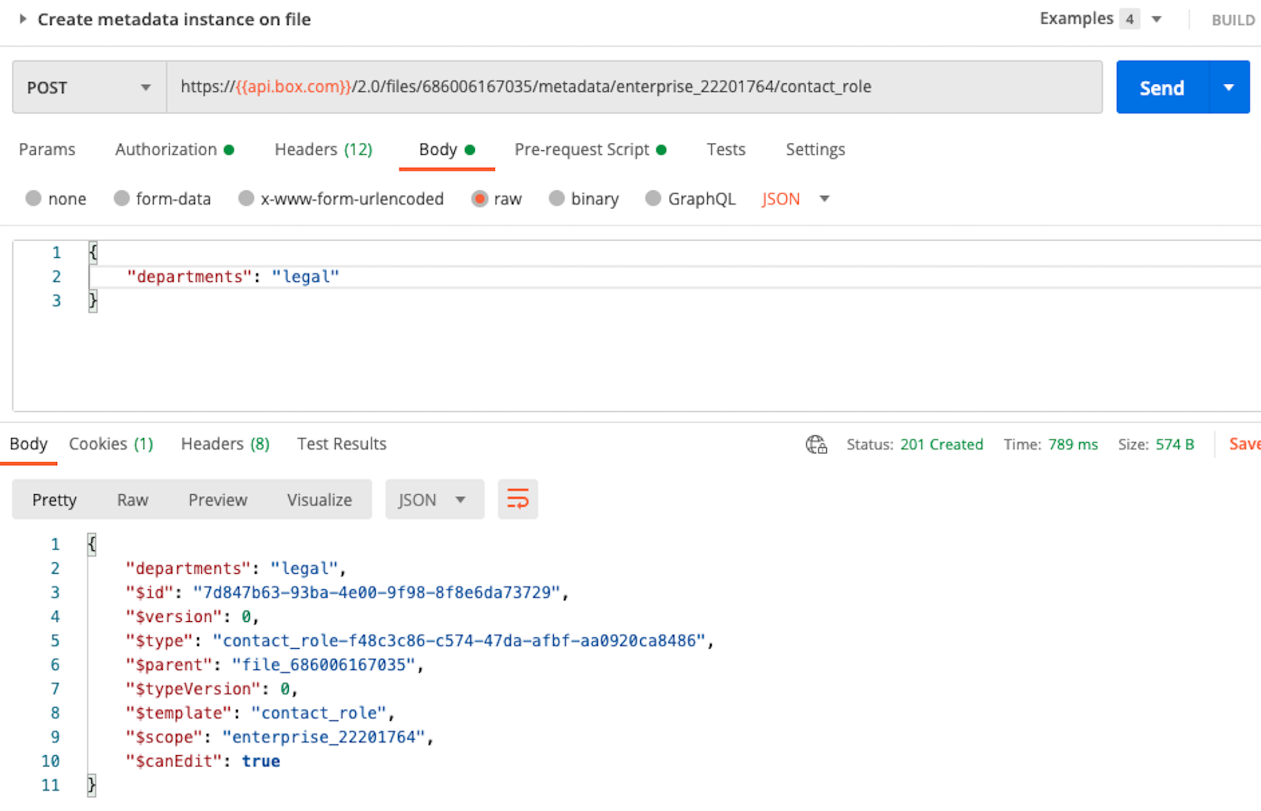This screenshot has width=1261, height=811.
Task: Open the Send button dropdown arrow
Action: click(x=1229, y=88)
